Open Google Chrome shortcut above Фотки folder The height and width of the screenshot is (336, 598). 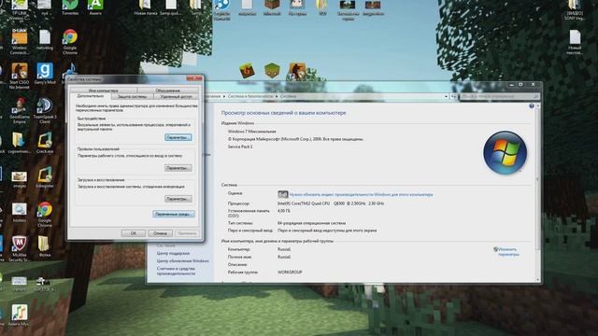point(45,214)
